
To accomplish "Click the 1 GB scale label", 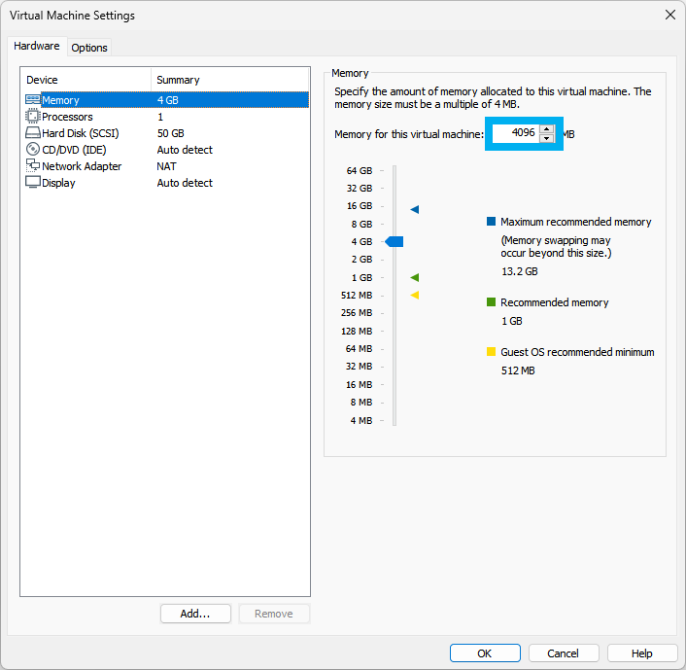I will click(361, 278).
